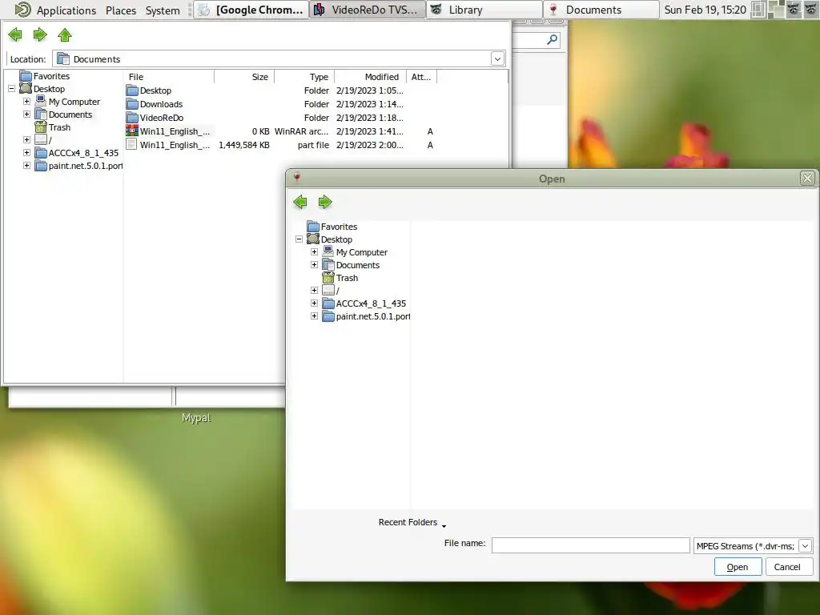Screen dimensions: 820x615
Task: Click forward arrow in the Open dialog
Action: pos(325,202)
